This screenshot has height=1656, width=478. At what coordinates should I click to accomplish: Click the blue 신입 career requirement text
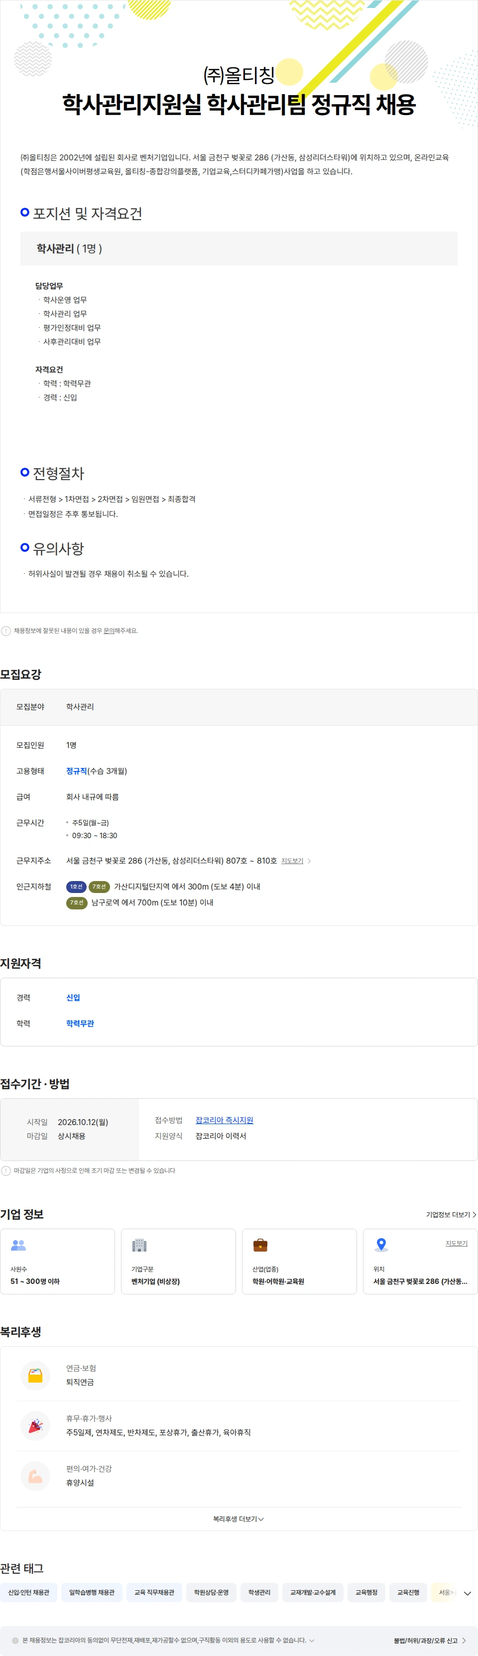[x=73, y=997]
